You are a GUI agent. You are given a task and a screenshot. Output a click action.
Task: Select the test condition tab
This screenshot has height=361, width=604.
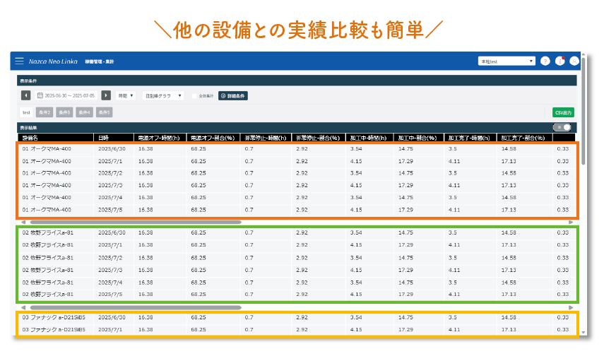(x=26, y=112)
